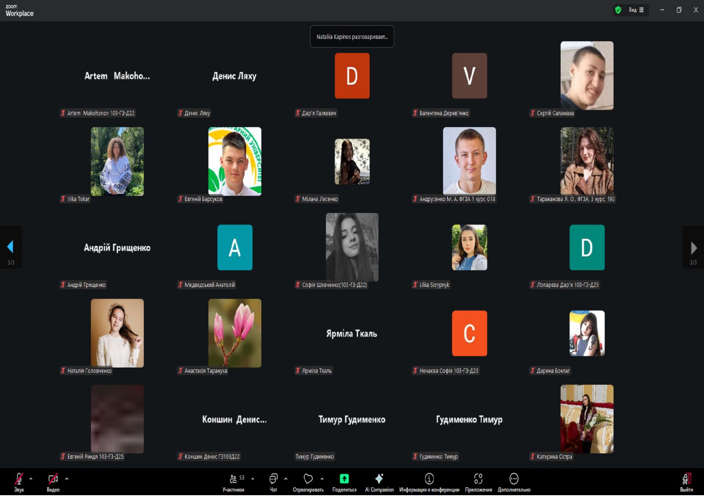Go to next gallery page with right arrow

click(693, 248)
